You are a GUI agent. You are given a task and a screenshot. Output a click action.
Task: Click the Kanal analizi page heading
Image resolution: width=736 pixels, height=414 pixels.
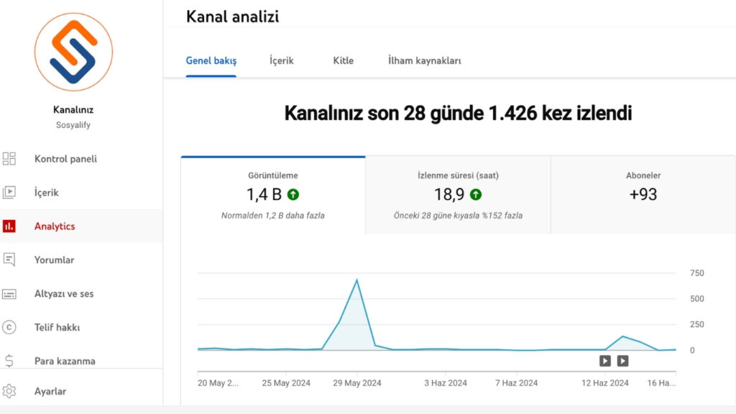pos(232,17)
